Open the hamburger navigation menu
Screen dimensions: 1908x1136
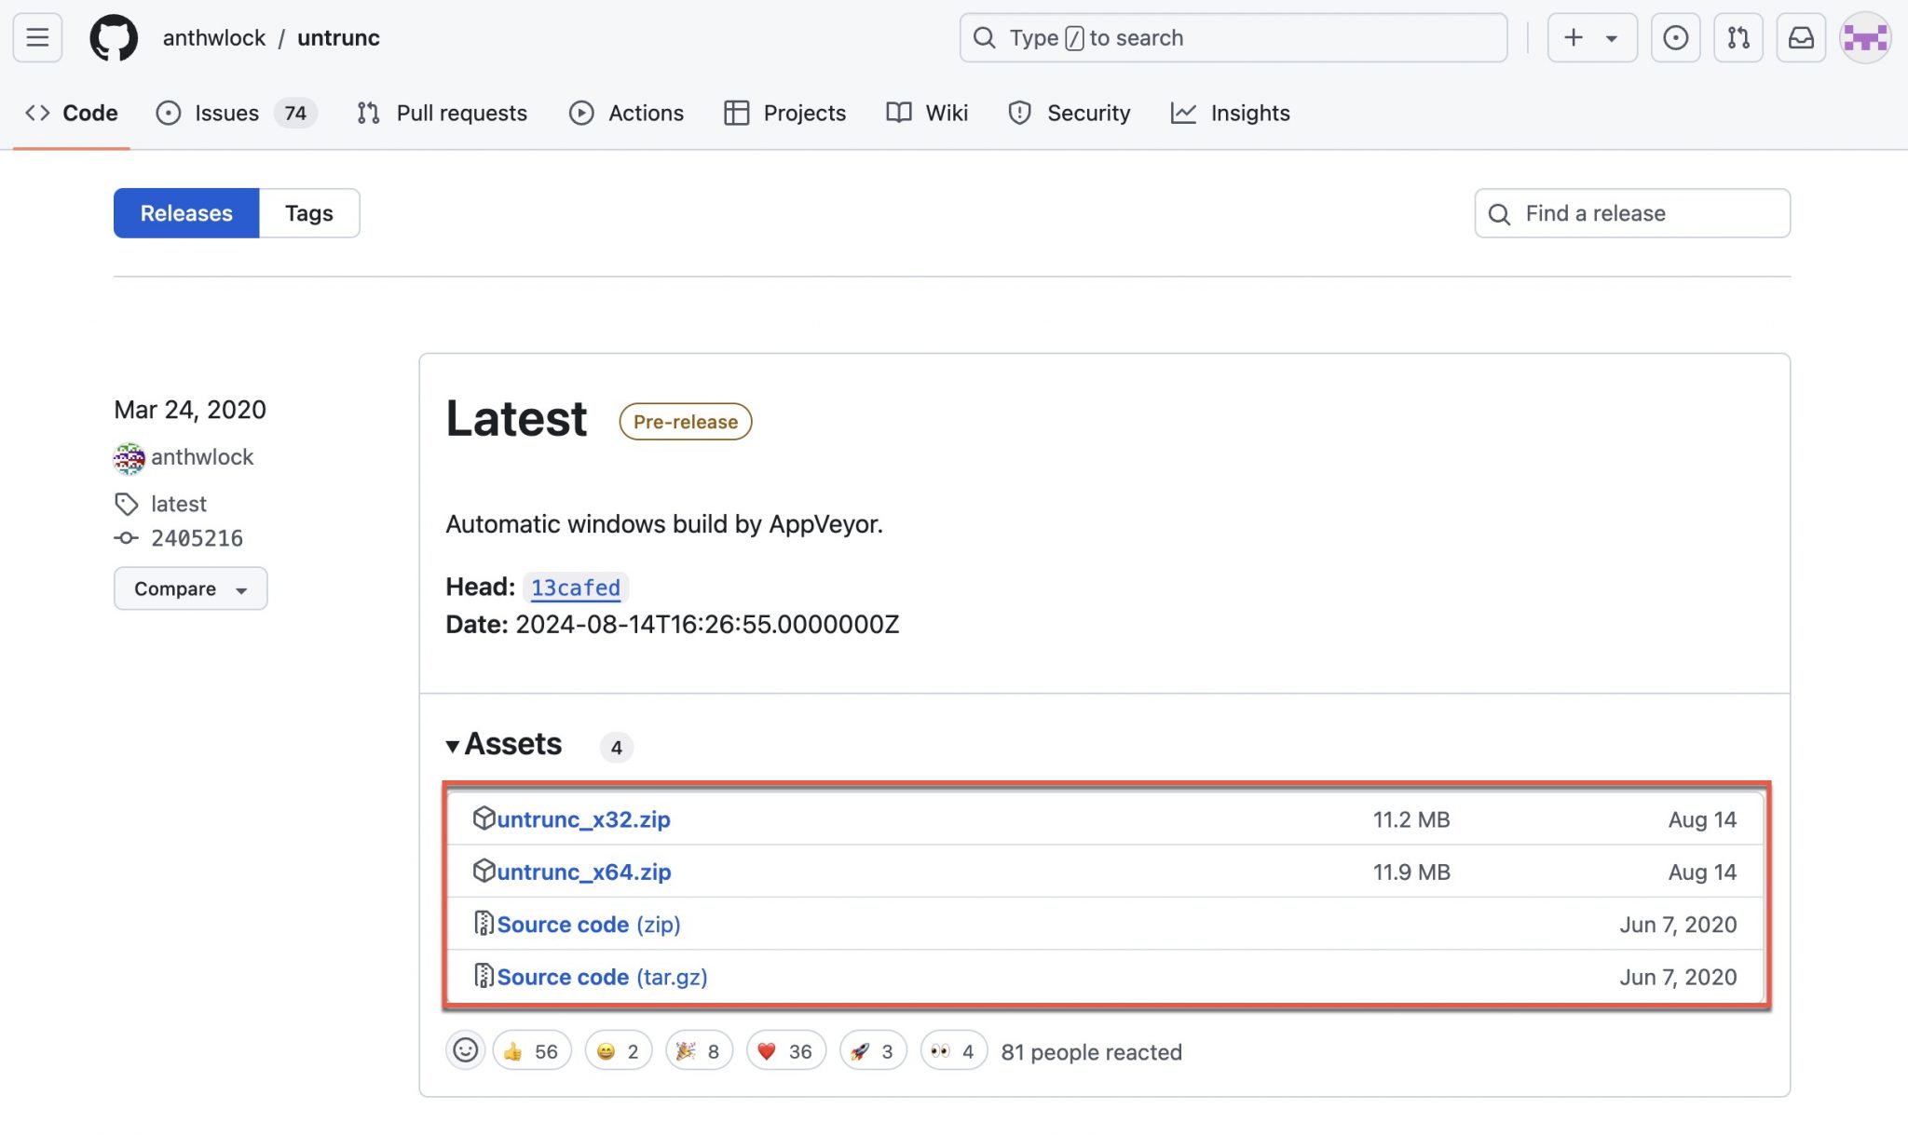point(37,37)
